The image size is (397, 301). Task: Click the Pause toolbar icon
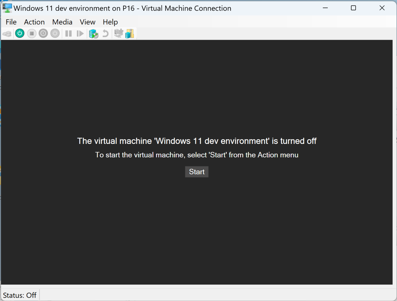[x=68, y=33]
